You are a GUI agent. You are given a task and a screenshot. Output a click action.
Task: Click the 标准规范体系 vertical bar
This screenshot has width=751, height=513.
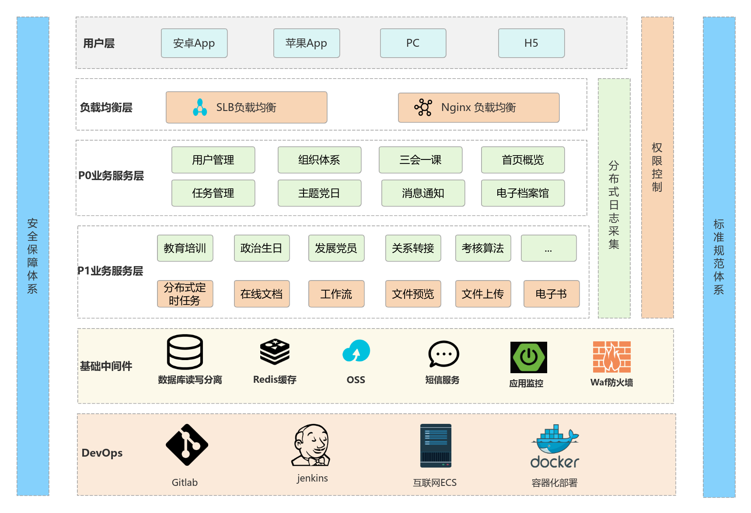pyautogui.click(x=719, y=257)
